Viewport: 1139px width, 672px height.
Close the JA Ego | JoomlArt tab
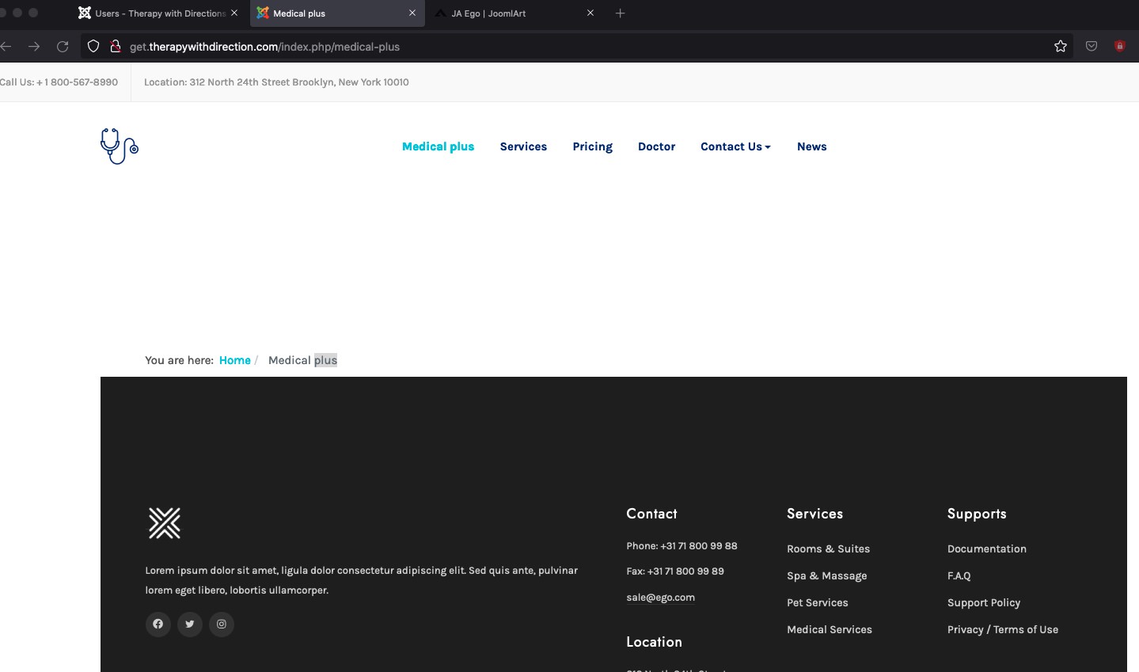590,13
